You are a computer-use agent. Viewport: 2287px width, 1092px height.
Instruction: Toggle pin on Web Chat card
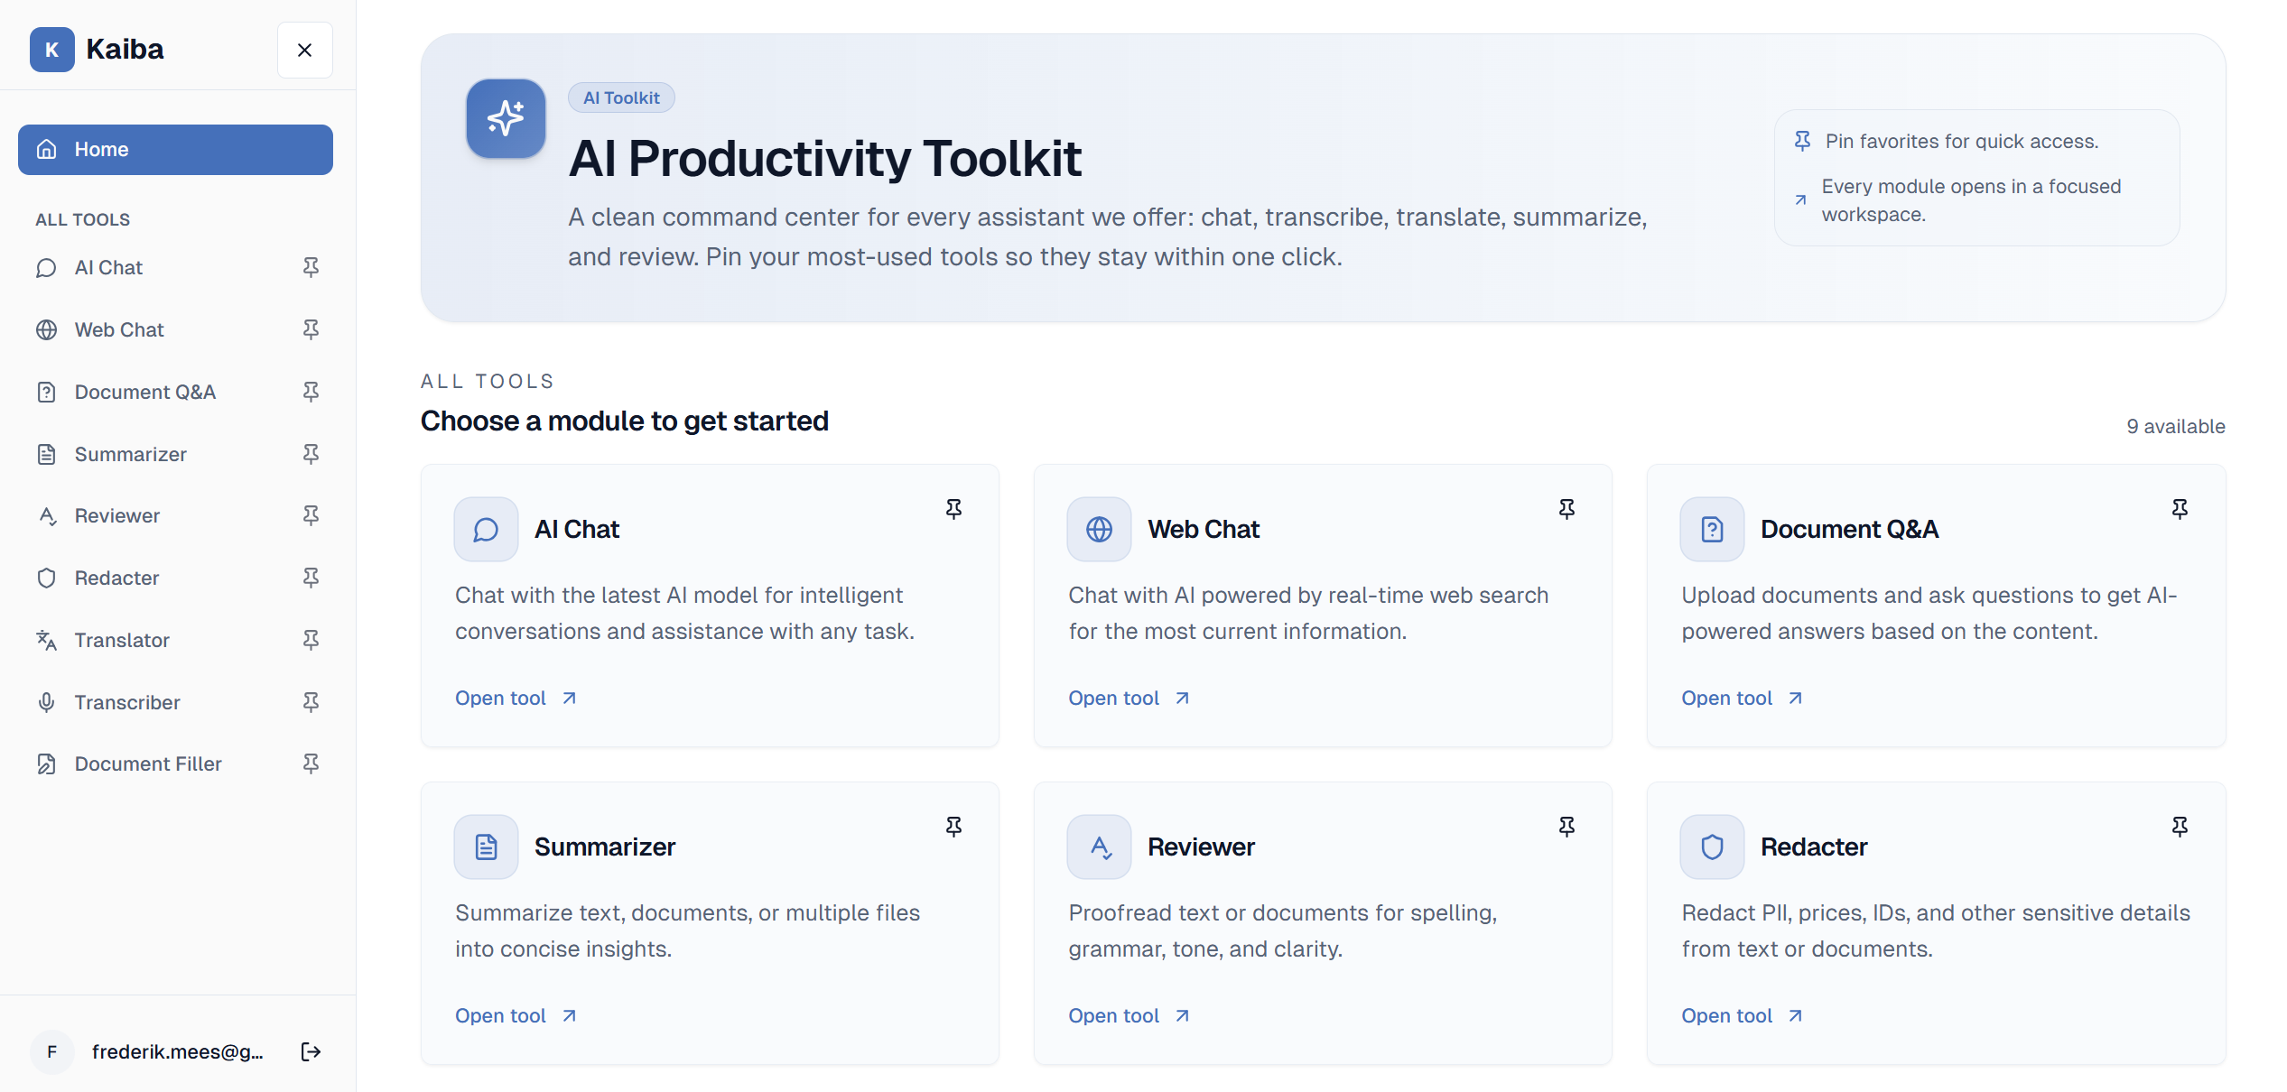(x=1567, y=509)
